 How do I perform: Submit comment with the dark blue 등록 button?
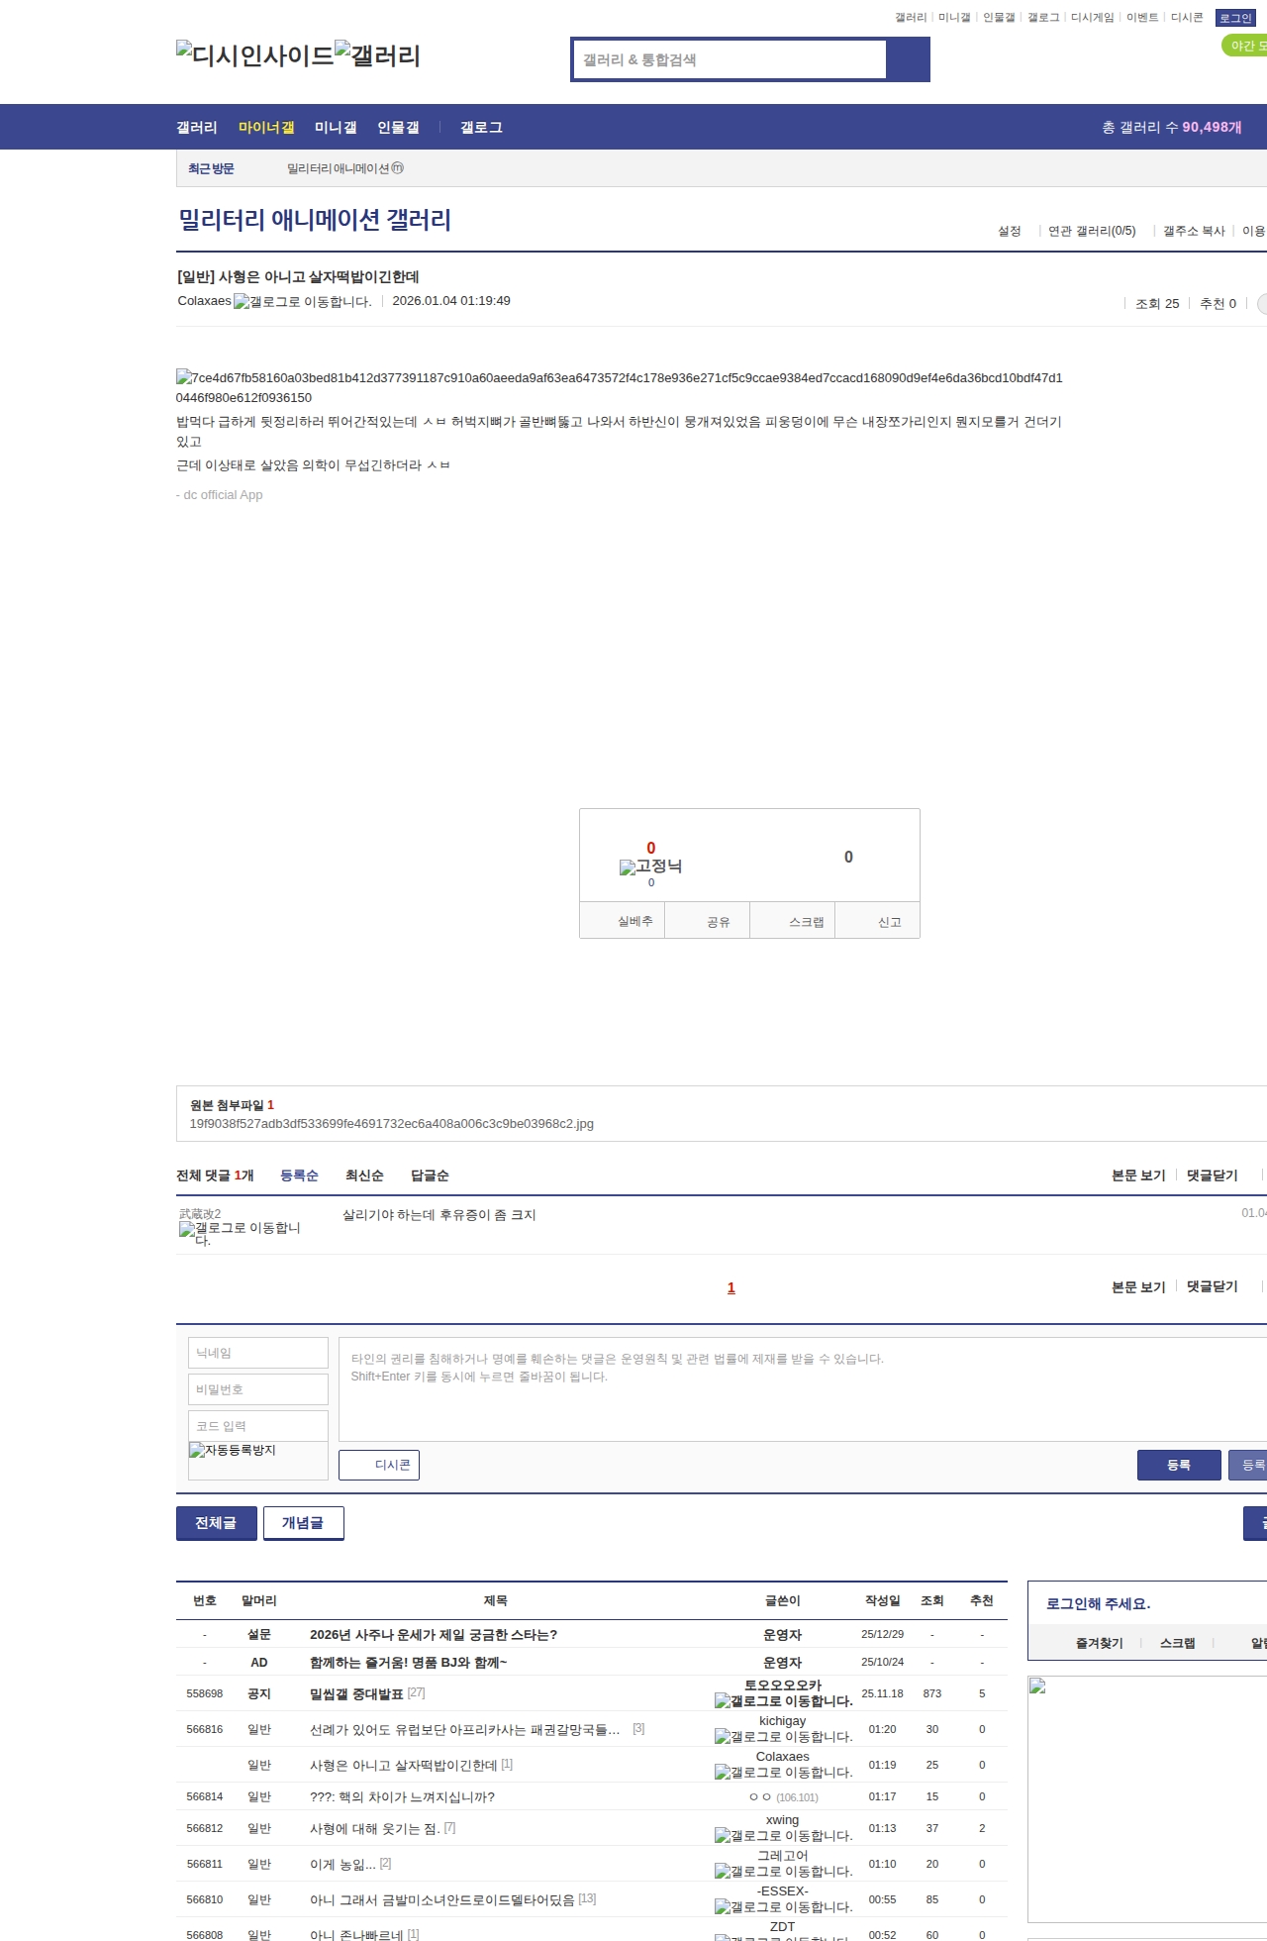[1179, 1465]
